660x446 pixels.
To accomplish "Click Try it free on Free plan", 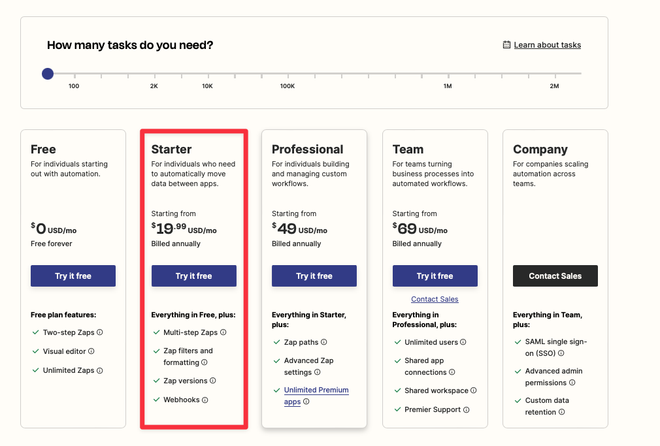I will click(x=73, y=276).
